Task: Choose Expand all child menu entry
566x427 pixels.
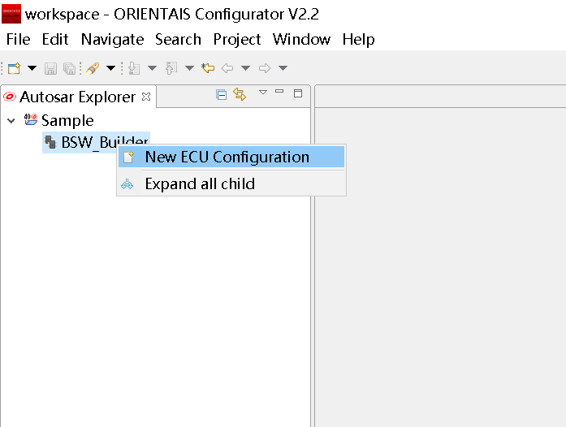Action: [200, 184]
